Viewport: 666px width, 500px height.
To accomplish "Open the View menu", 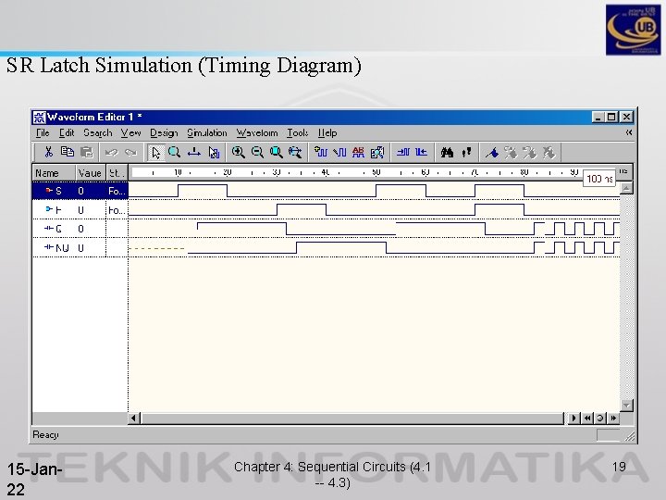I will (130, 133).
